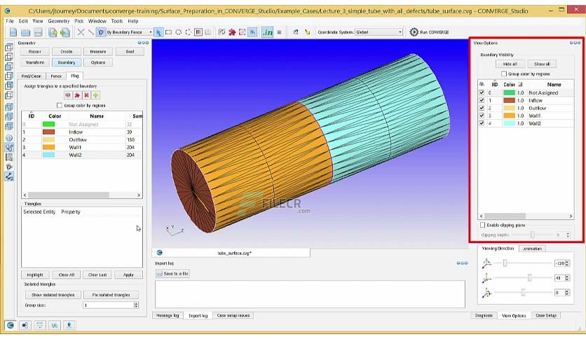Open the Coordinate System Global dropdown
Image resolution: width=586 pixels, height=339 pixels.
(x=379, y=32)
